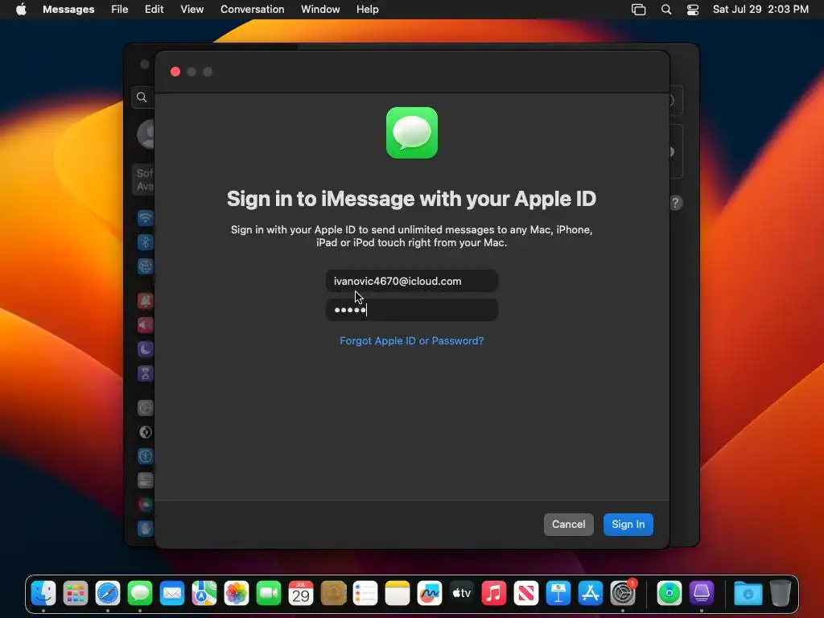Launch Freeform from the Dock
The height and width of the screenshot is (618, 824).
tap(430, 594)
